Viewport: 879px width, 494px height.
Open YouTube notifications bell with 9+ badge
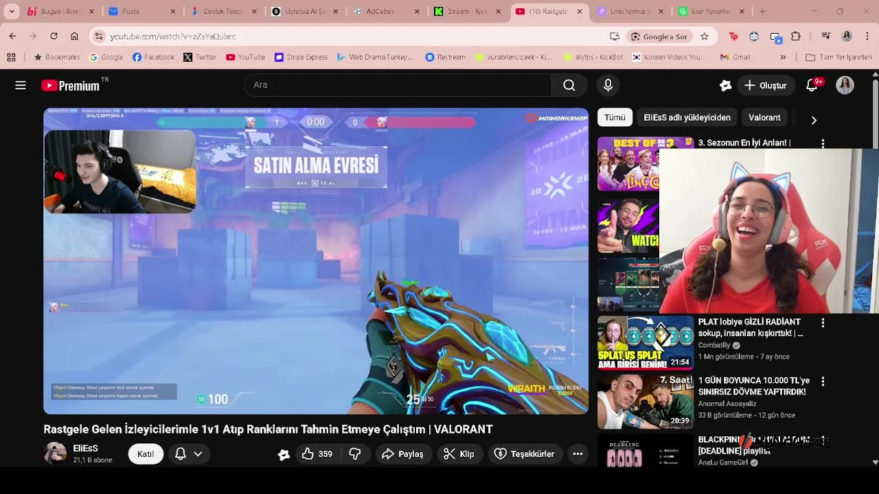pyautogui.click(x=812, y=85)
